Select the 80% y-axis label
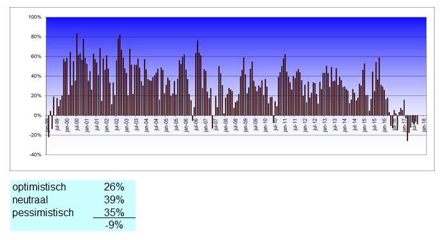Screen dimensions: 443x240 36,37
